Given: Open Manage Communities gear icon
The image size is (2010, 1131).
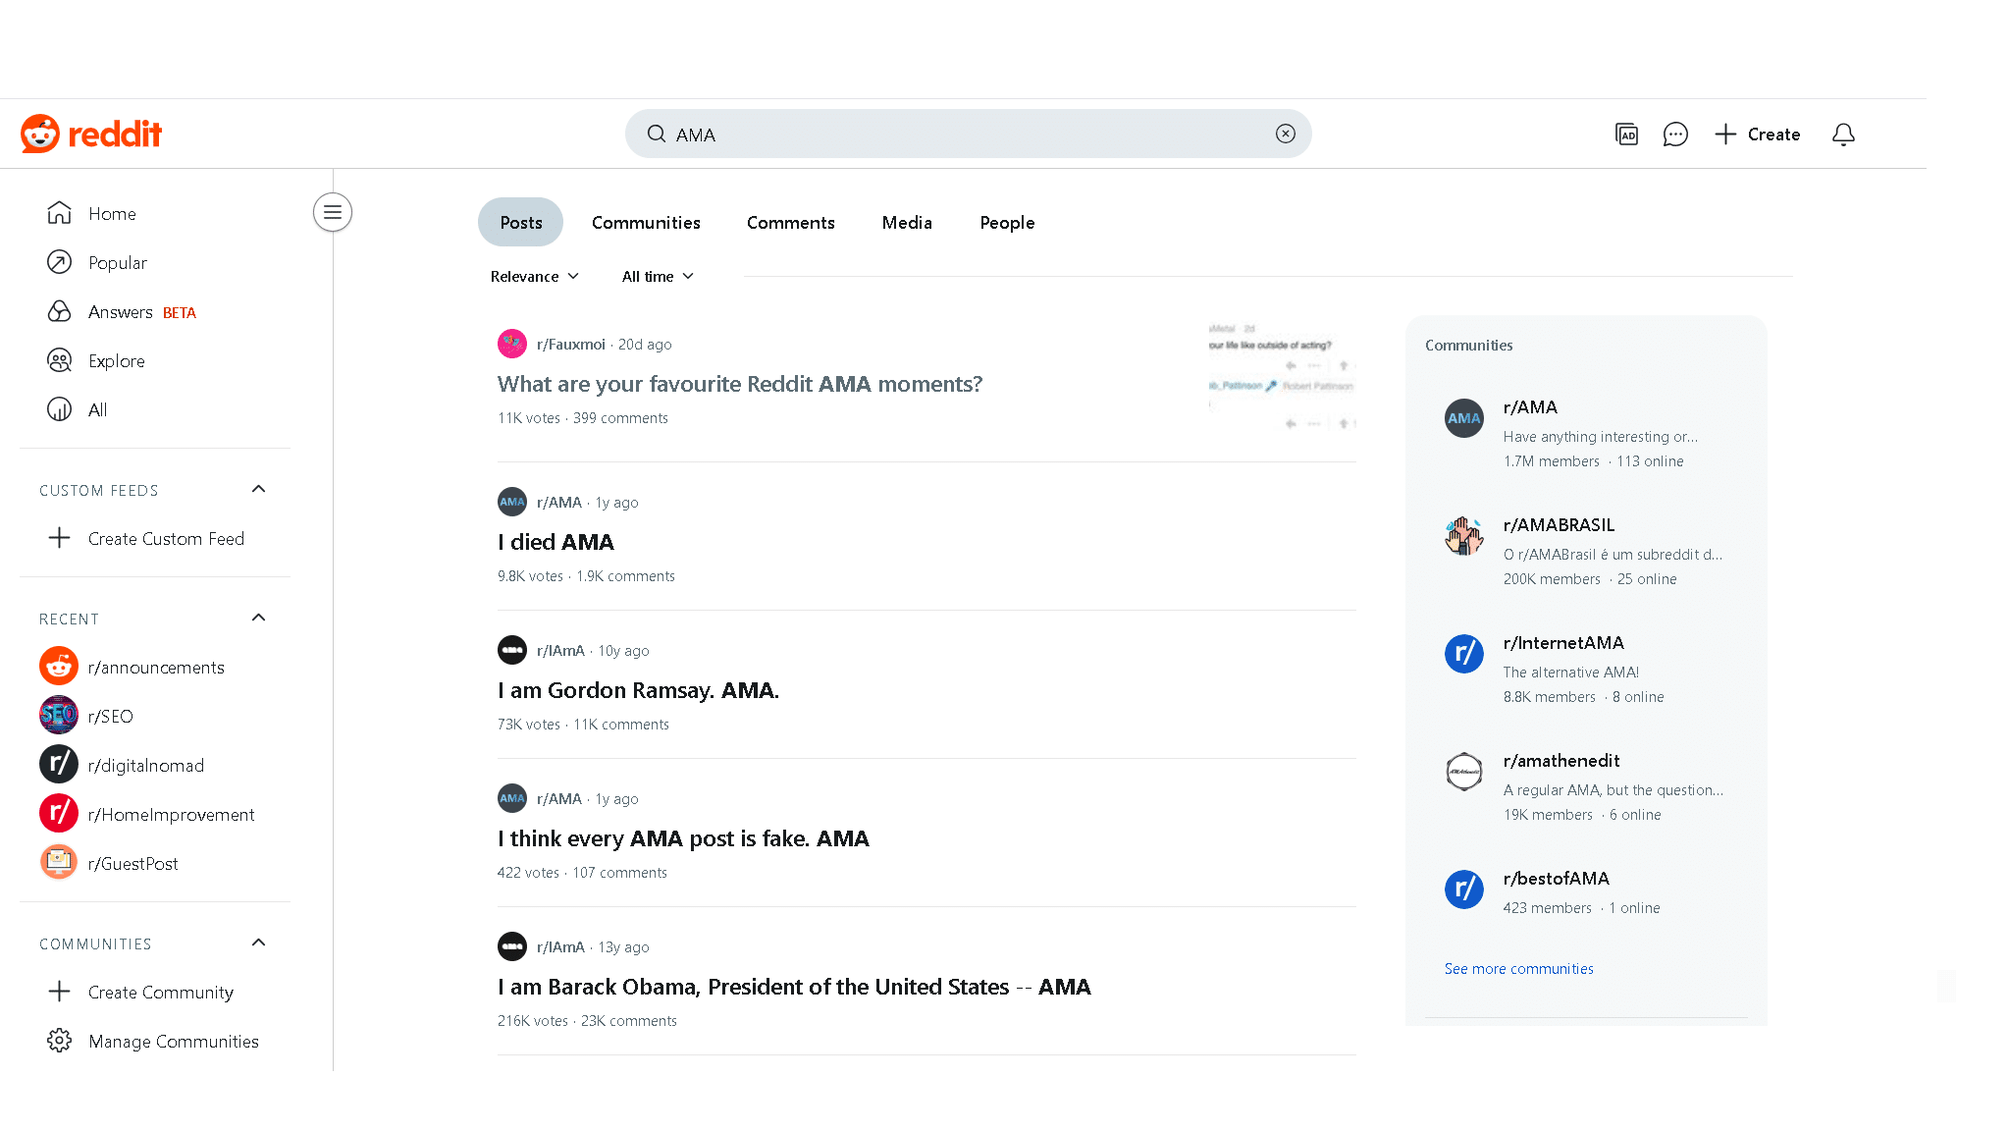Looking at the screenshot, I should (x=60, y=1041).
